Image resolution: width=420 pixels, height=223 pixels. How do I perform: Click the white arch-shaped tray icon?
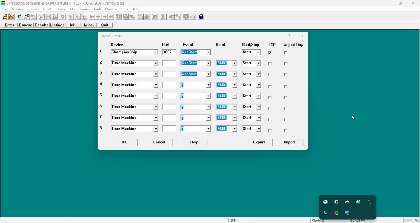(x=347, y=202)
